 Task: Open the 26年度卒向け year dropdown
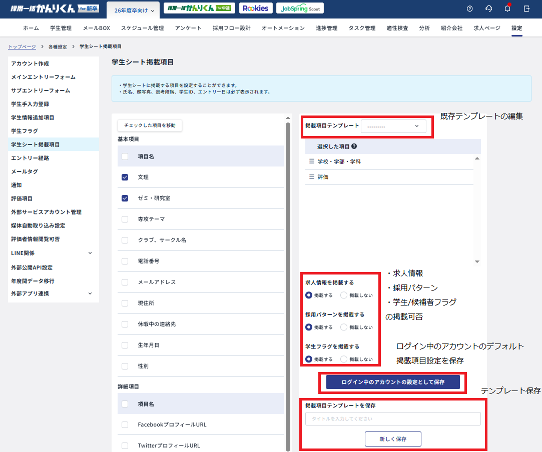133,10
